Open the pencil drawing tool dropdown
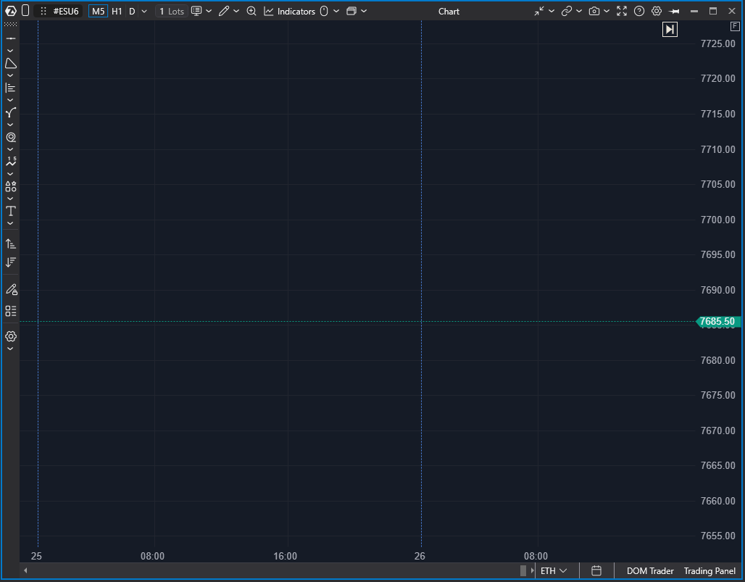This screenshot has width=745, height=582. tap(236, 11)
